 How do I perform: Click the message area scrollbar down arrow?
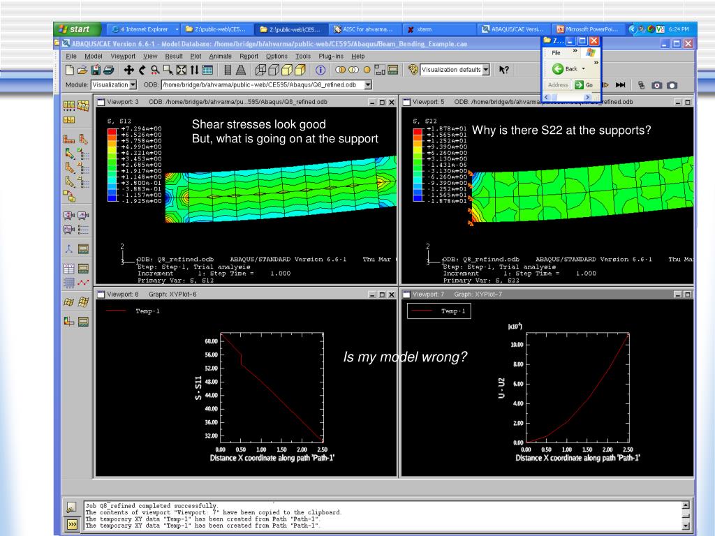tap(686, 526)
